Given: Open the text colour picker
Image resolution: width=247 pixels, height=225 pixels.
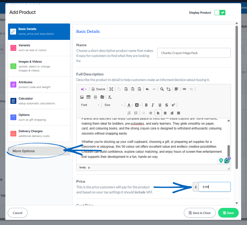Looking at the screenshot, I should pos(130,105).
